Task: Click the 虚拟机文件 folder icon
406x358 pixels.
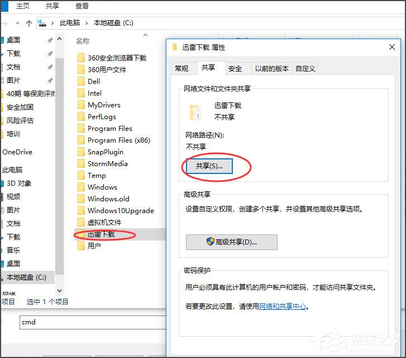Action: point(81,222)
